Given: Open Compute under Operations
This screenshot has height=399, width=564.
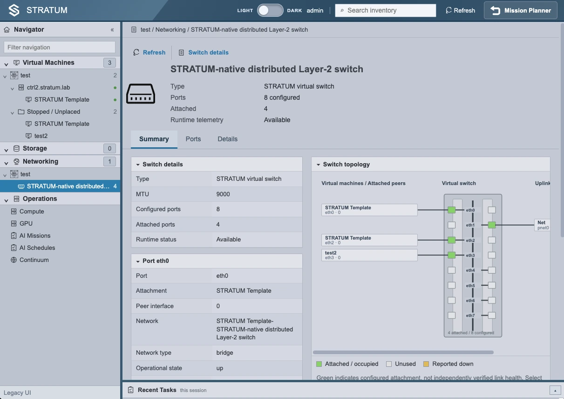Looking at the screenshot, I should point(32,211).
